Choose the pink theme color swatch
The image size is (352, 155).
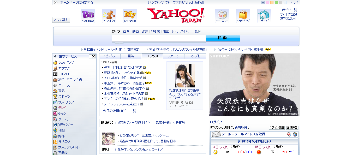[x=267, y=3]
